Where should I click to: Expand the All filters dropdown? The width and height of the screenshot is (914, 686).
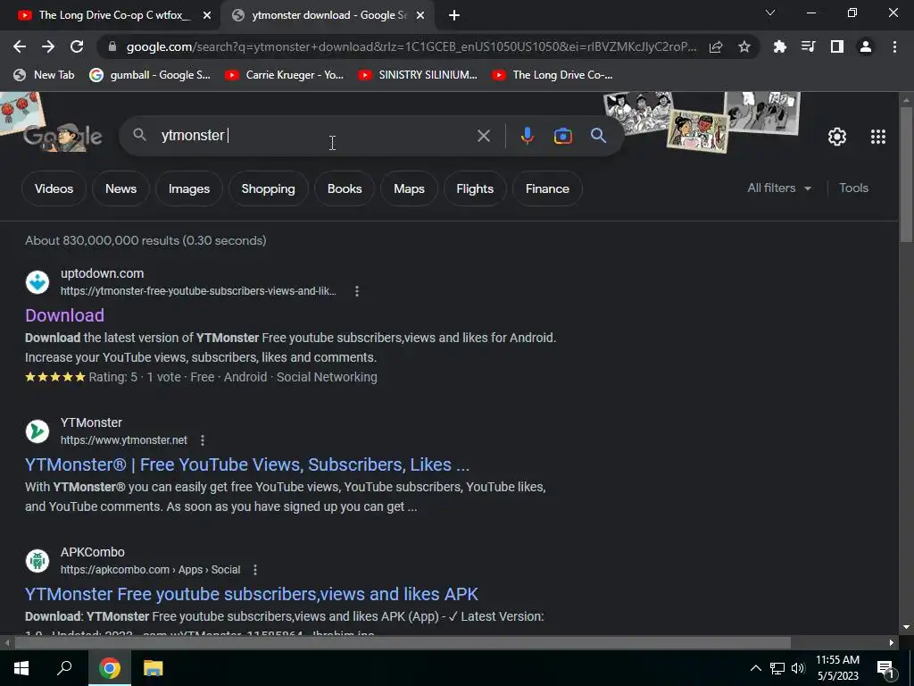(x=779, y=188)
